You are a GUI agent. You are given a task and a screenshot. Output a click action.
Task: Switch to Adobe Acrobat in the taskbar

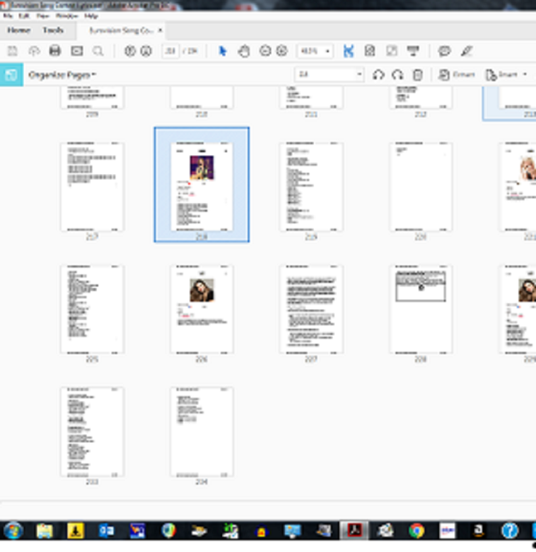[x=354, y=531]
